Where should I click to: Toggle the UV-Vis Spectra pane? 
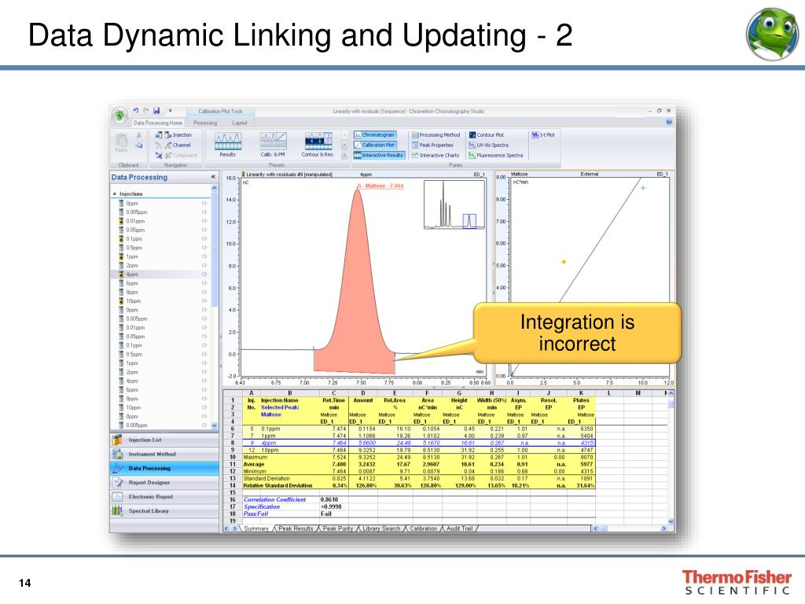pyautogui.click(x=488, y=145)
